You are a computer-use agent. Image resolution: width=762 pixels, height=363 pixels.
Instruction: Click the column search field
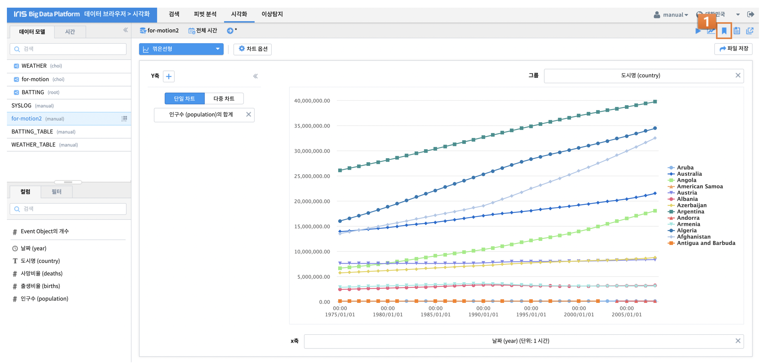pyautogui.click(x=68, y=209)
